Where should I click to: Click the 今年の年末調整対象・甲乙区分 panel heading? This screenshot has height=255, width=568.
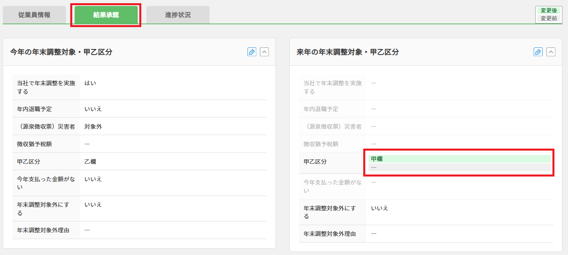tap(61, 52)
